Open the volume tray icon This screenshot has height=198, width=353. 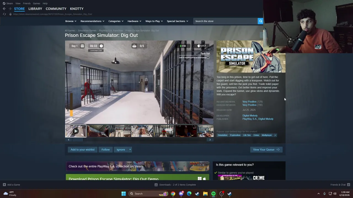coord(335,194)
